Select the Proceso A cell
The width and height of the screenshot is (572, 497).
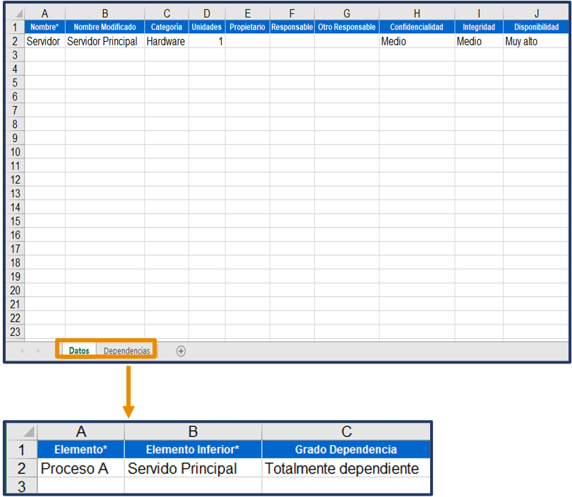[x=81, y=468]
